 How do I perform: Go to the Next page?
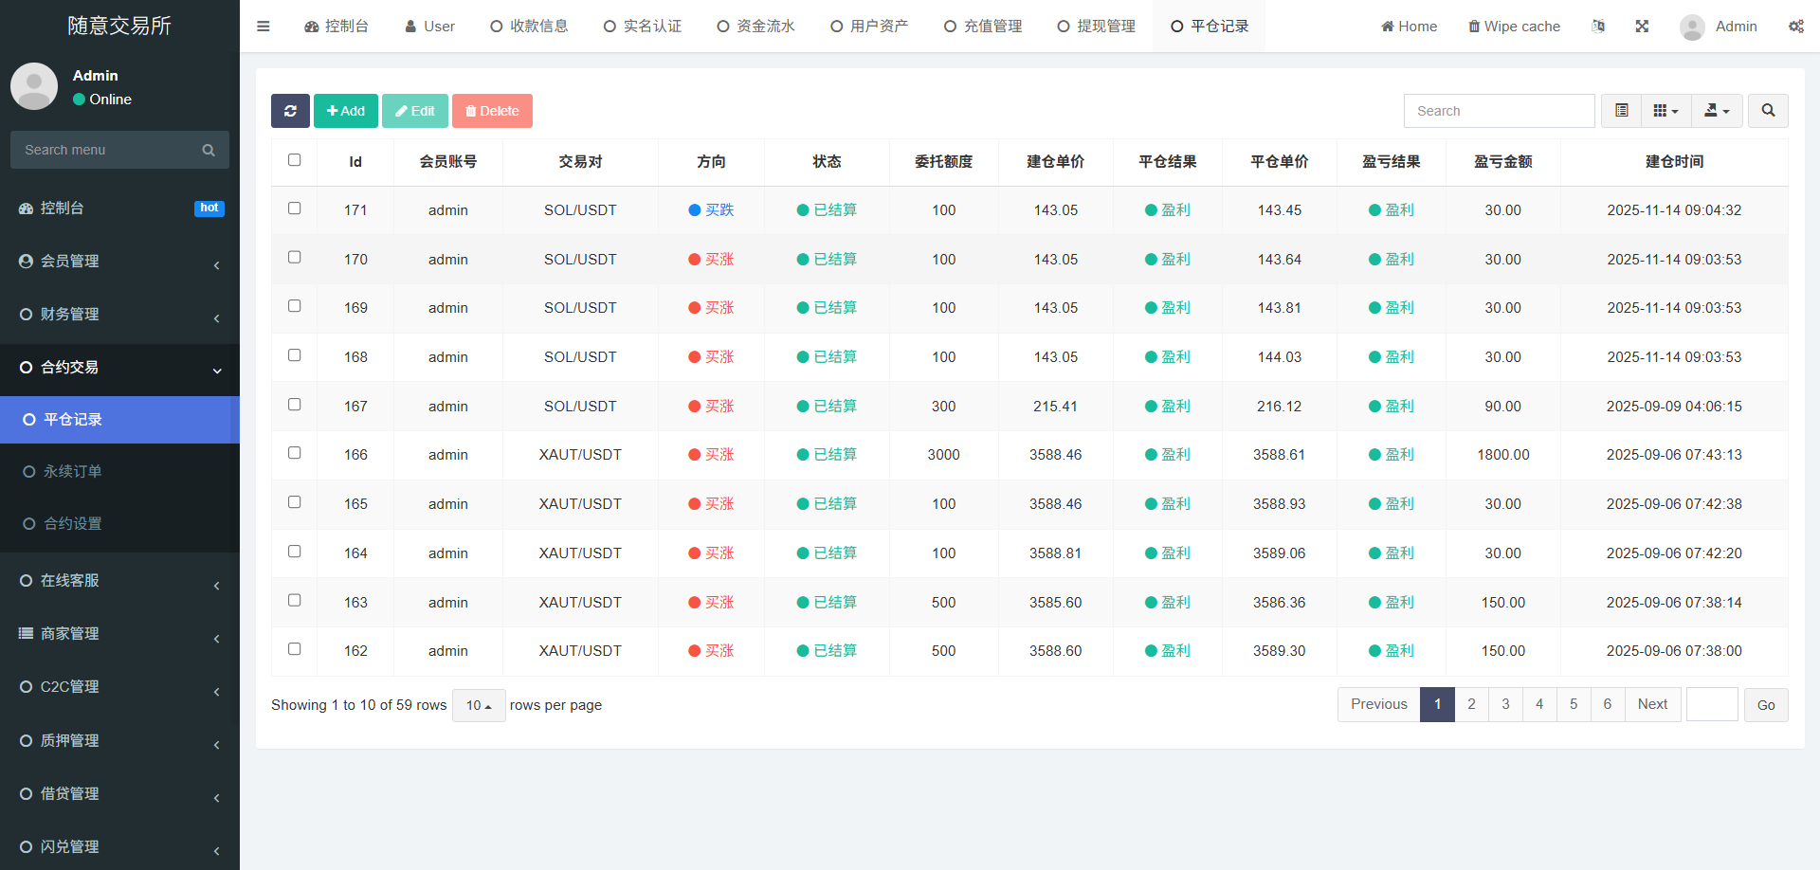tap(1652, 704)
